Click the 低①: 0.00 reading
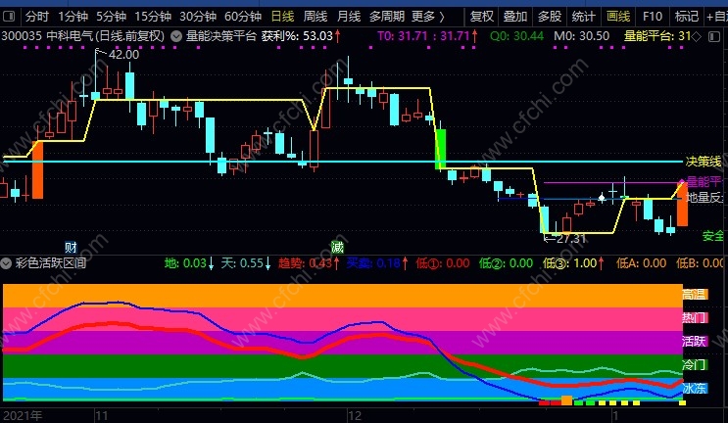The width and height of the screenshot is (728, 423). 443,263
